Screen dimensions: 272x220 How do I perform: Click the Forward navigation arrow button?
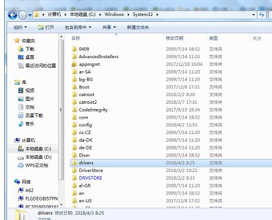23,15
